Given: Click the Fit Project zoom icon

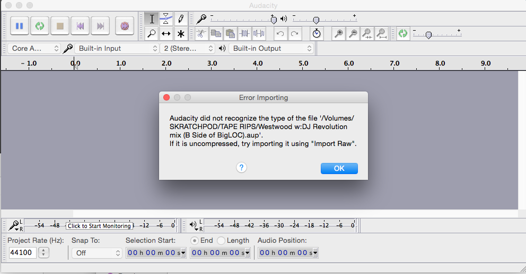Looking at the screenshot, I should [x=382, y=33].
